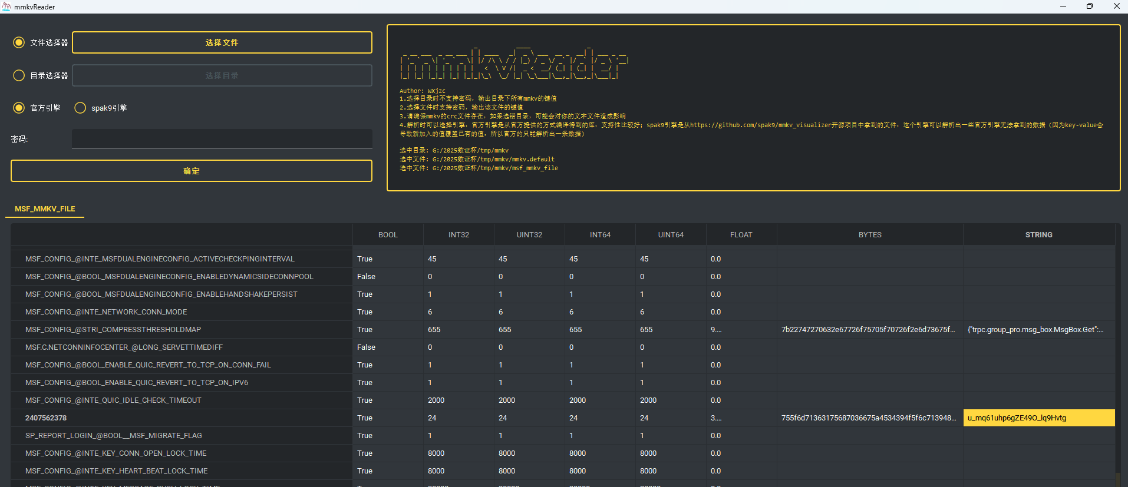Maximize the mmkvReader window
Screen dimensions: 1128x487
(x=1090, y=6)
